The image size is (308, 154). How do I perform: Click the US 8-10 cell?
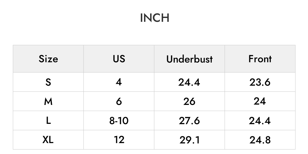click(x=119, y=121)
